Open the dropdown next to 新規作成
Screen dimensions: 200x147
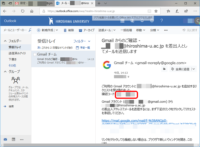click(x=57, y=30)
